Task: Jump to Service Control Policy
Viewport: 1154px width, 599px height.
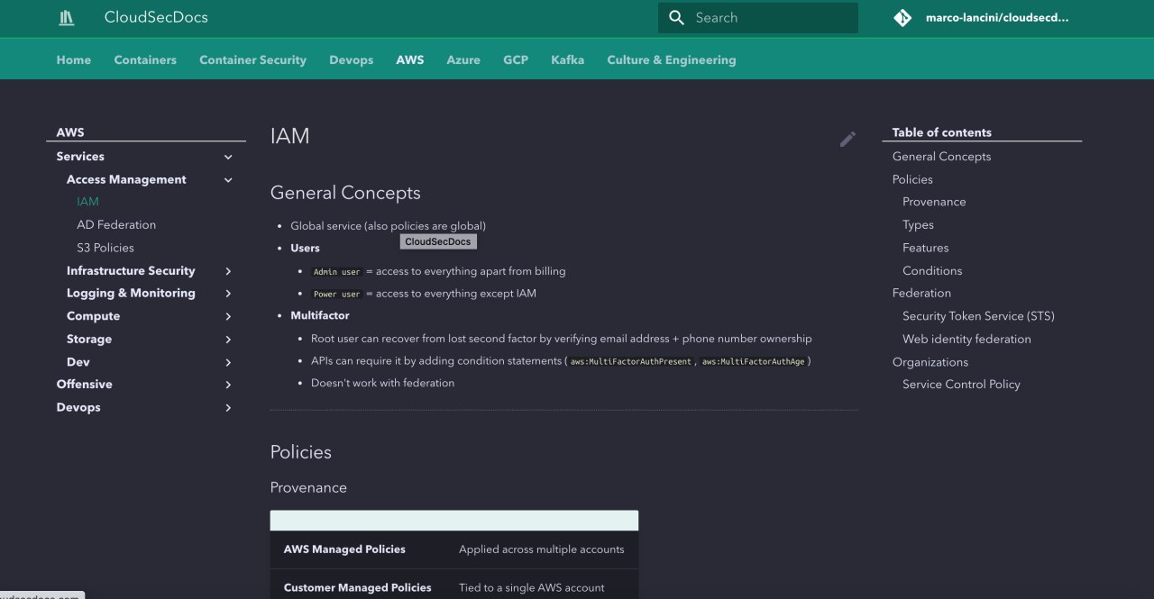Action: [961, 385]
